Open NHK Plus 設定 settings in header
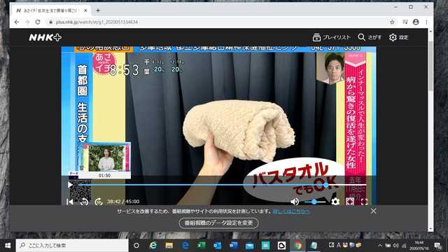The height and width of the screenshot is (252, 448). coord(399,37)
